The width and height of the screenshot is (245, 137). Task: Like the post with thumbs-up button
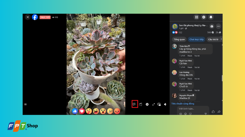click(213, 111)
